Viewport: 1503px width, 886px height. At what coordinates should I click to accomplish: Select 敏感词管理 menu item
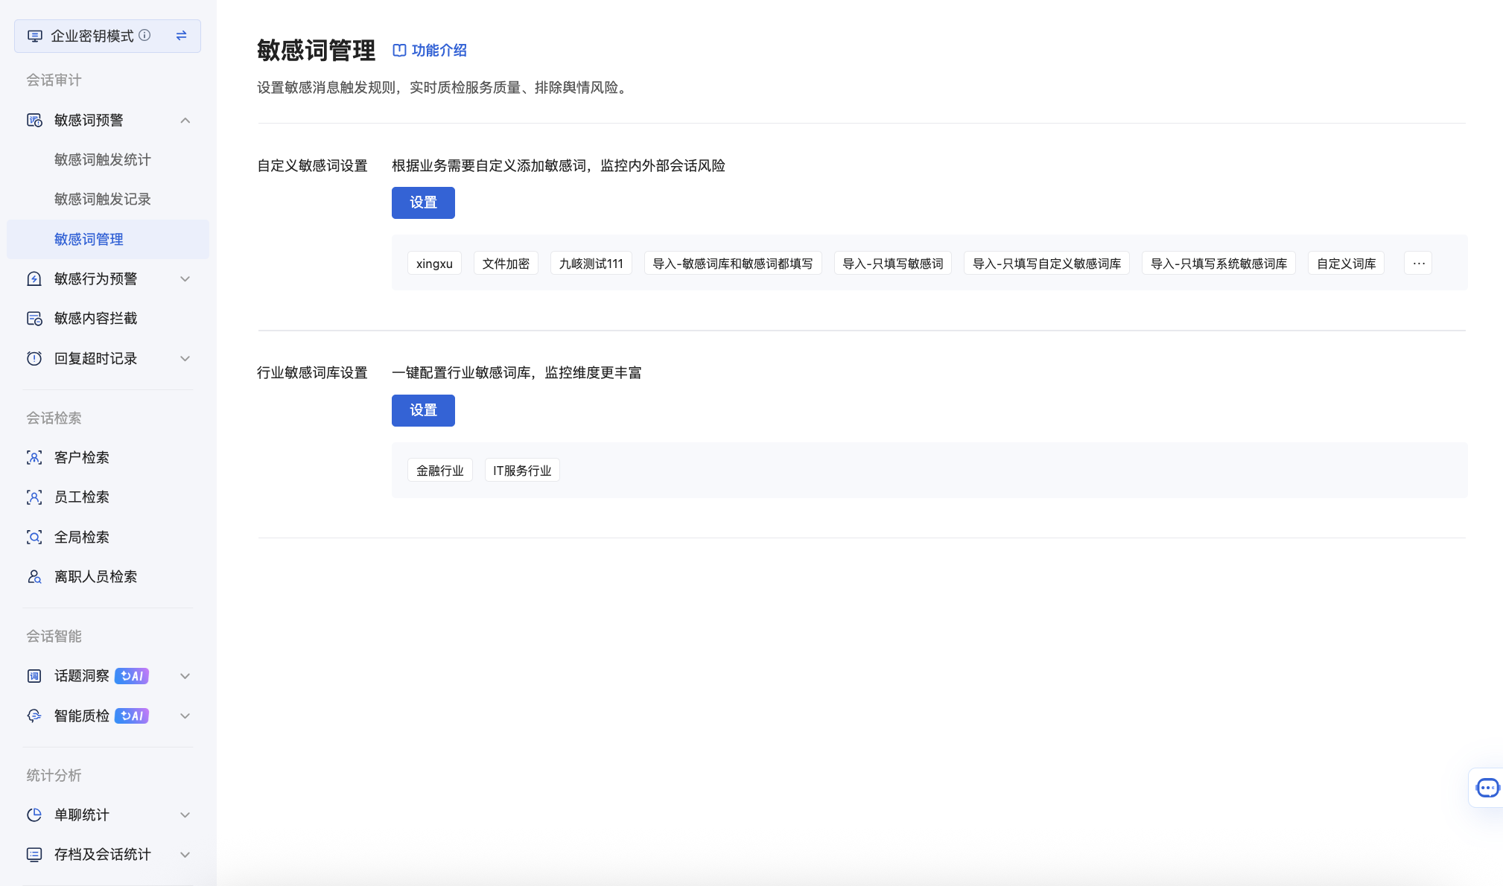point(108,239)
